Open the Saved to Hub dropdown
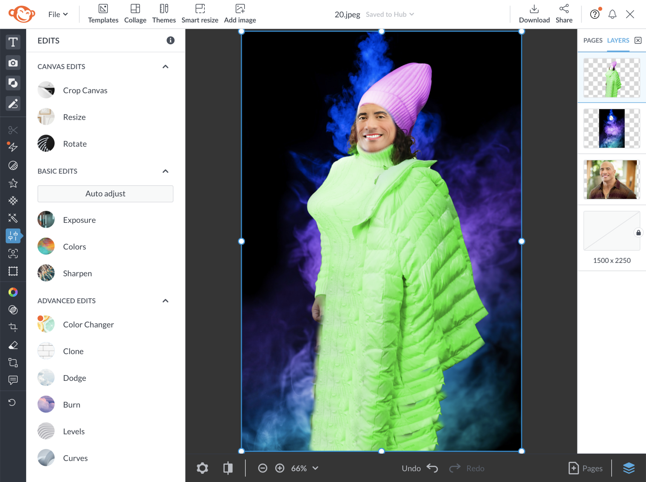The image size is (646, 482). click(390, 14)
